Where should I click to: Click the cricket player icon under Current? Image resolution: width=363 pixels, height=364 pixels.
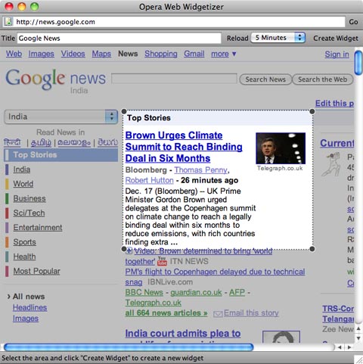331,164
